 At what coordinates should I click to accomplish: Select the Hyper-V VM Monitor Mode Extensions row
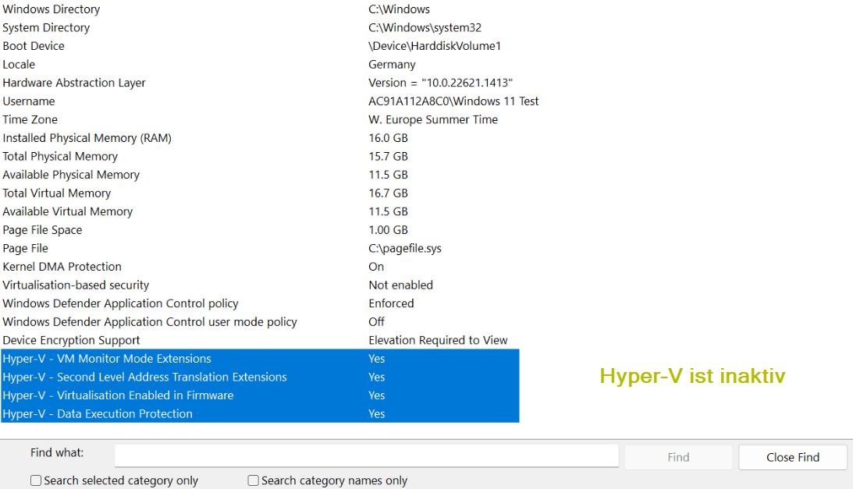(107, 359)
